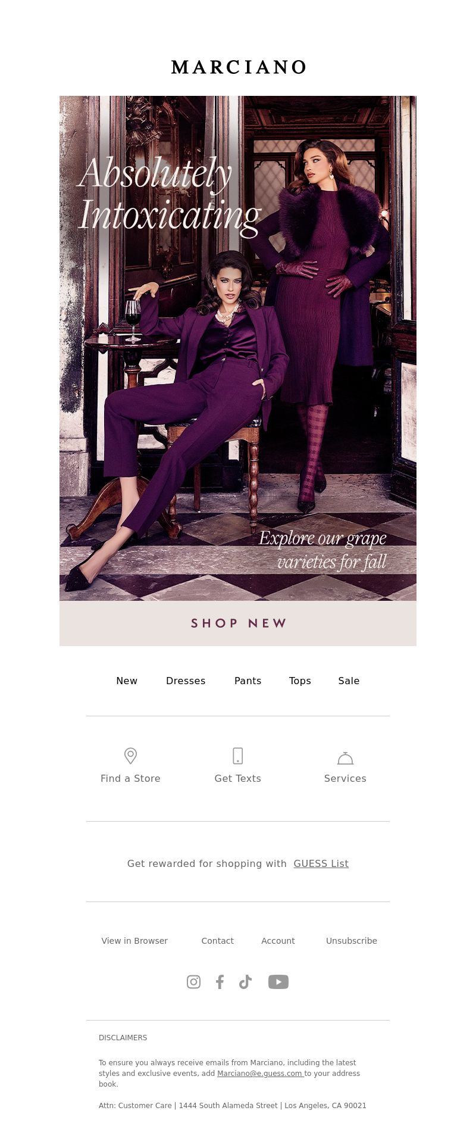
Task: Open the Facebook social icon
Action: point(220,982)
